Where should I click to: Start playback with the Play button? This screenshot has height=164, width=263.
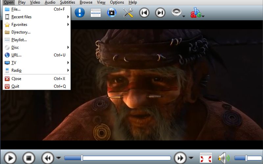pos(10,158)
